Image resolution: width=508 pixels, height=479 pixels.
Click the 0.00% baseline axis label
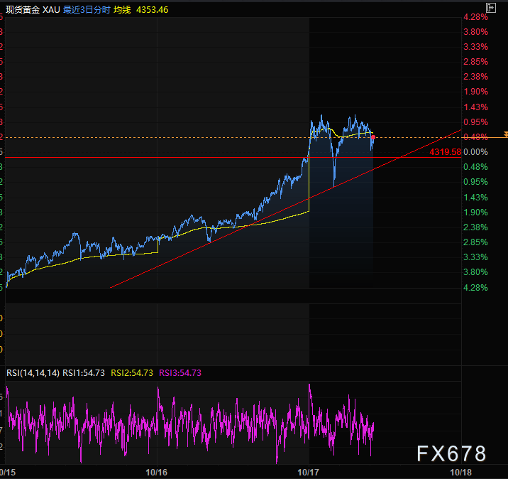476,152
